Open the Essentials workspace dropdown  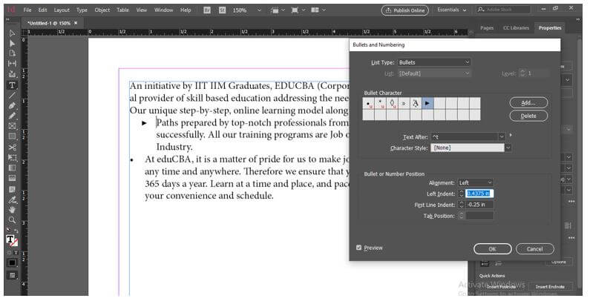coord(451,10)
